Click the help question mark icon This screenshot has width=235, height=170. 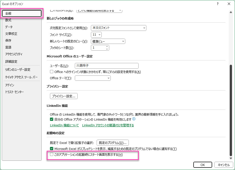pos(217,4)
